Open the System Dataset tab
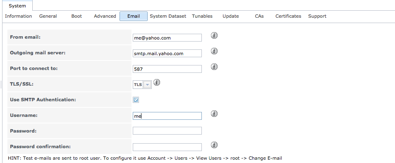This screenshot has width=395, height=163. tap(168, 16)
